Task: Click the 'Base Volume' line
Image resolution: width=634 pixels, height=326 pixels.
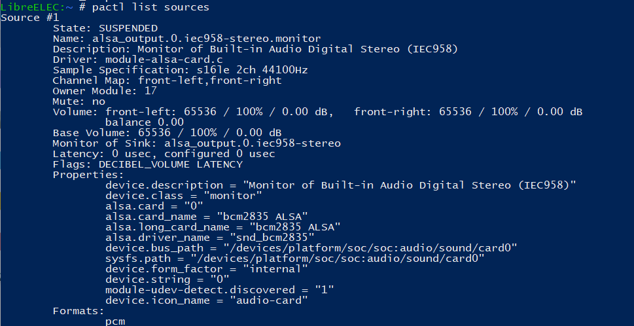Action: (x=167, y=133)
